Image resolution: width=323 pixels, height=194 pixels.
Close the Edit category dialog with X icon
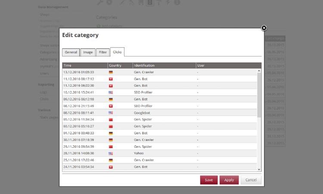point(264,28)
